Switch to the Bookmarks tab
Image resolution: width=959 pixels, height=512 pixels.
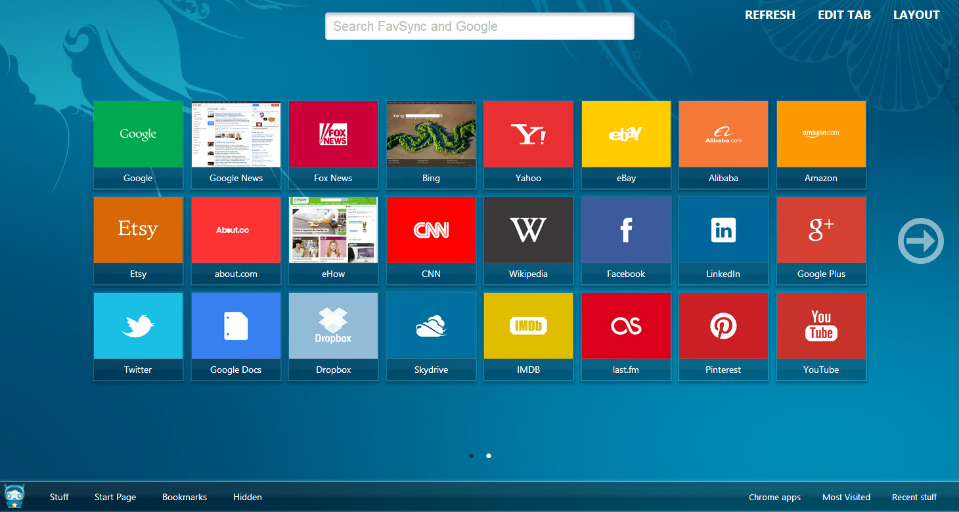tap(185, 497)
